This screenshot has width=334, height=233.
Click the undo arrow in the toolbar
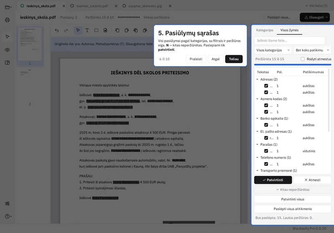pos(57,30)
